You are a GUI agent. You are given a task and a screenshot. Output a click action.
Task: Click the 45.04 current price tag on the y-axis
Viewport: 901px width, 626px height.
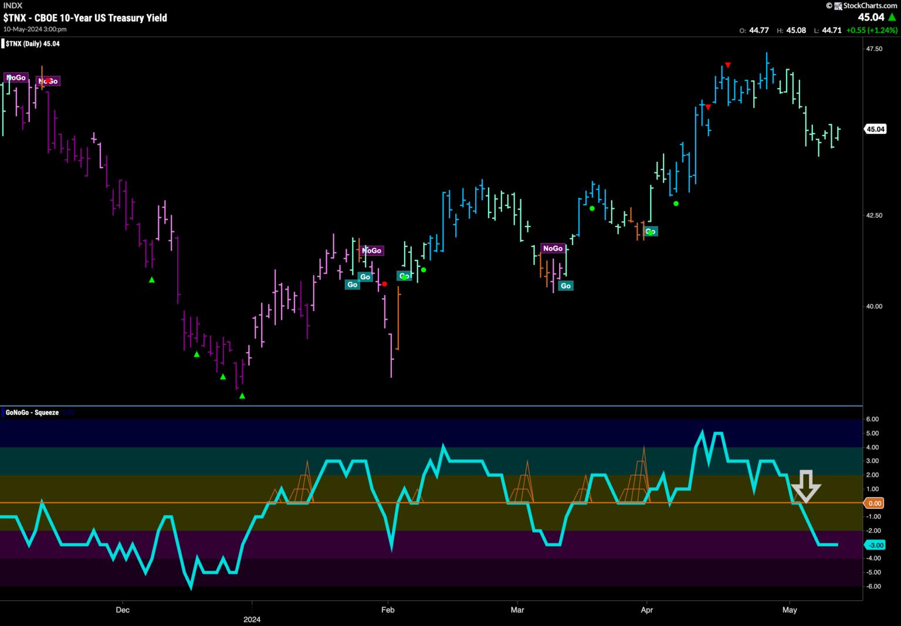click(875, 129)
